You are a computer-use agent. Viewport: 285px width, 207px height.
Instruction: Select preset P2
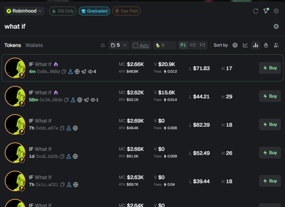tap(193, 45)
